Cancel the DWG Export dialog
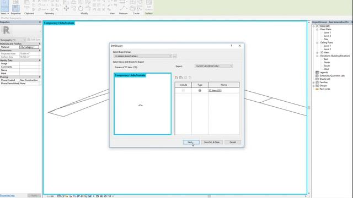 click(233, 142)
